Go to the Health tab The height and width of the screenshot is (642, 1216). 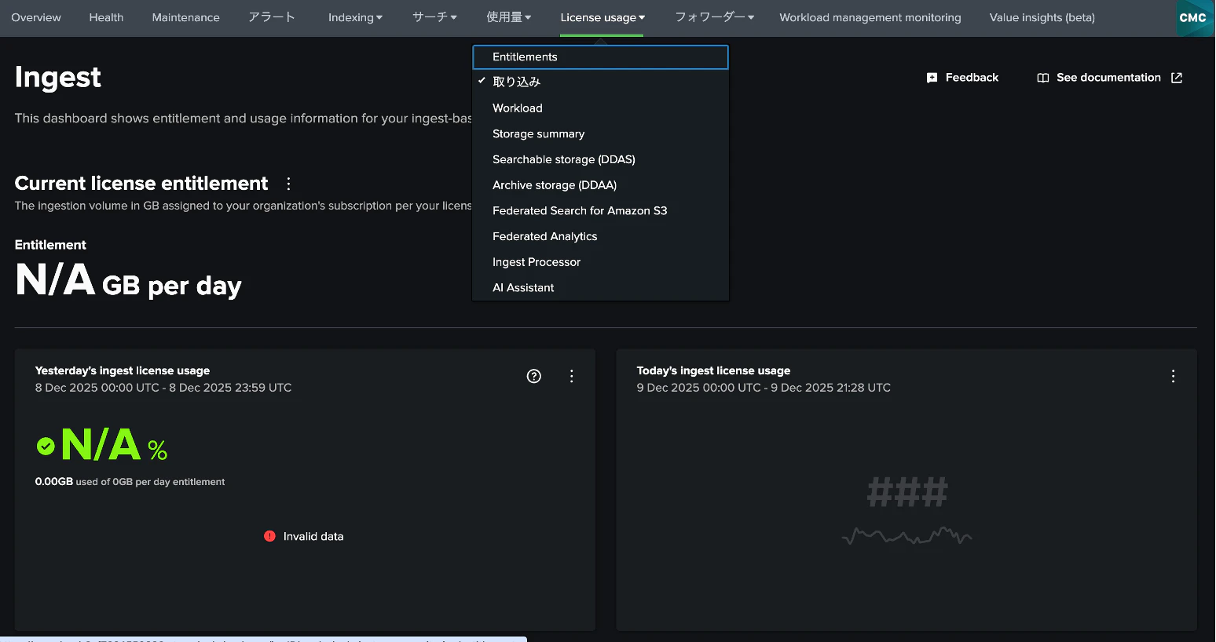[x=106, y=17]
